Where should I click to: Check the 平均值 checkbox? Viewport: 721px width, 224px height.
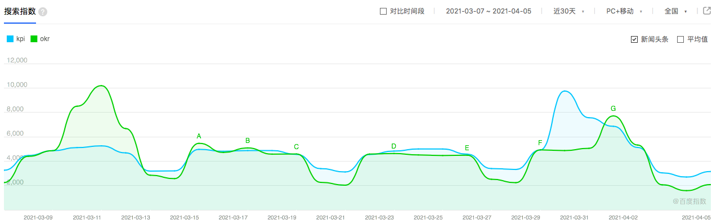[x=680, y=39]
